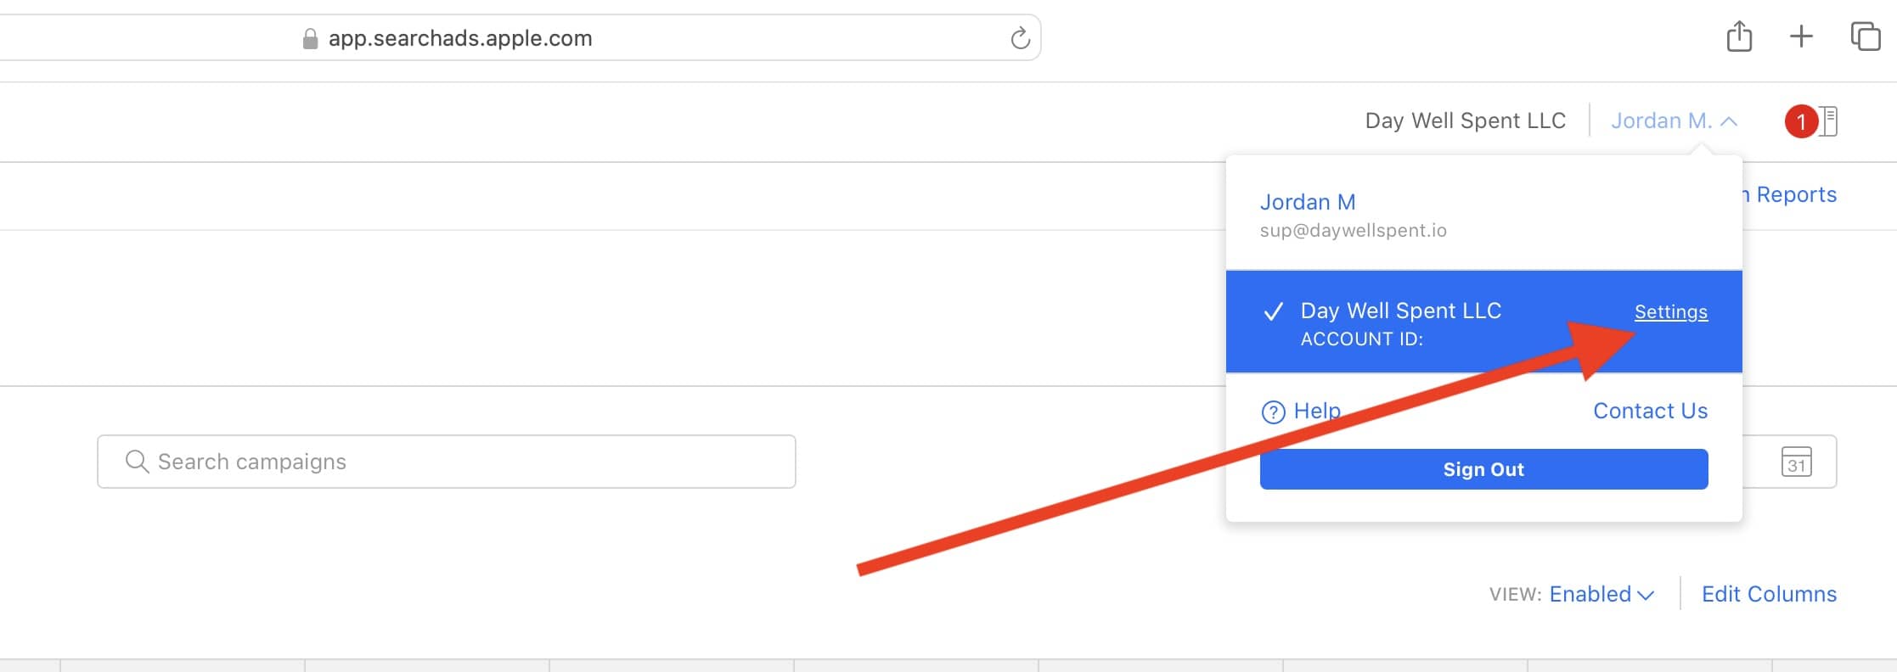1897x672 pixels.
Task: Open the Contact Us link
Action: tap(1650, 412)
